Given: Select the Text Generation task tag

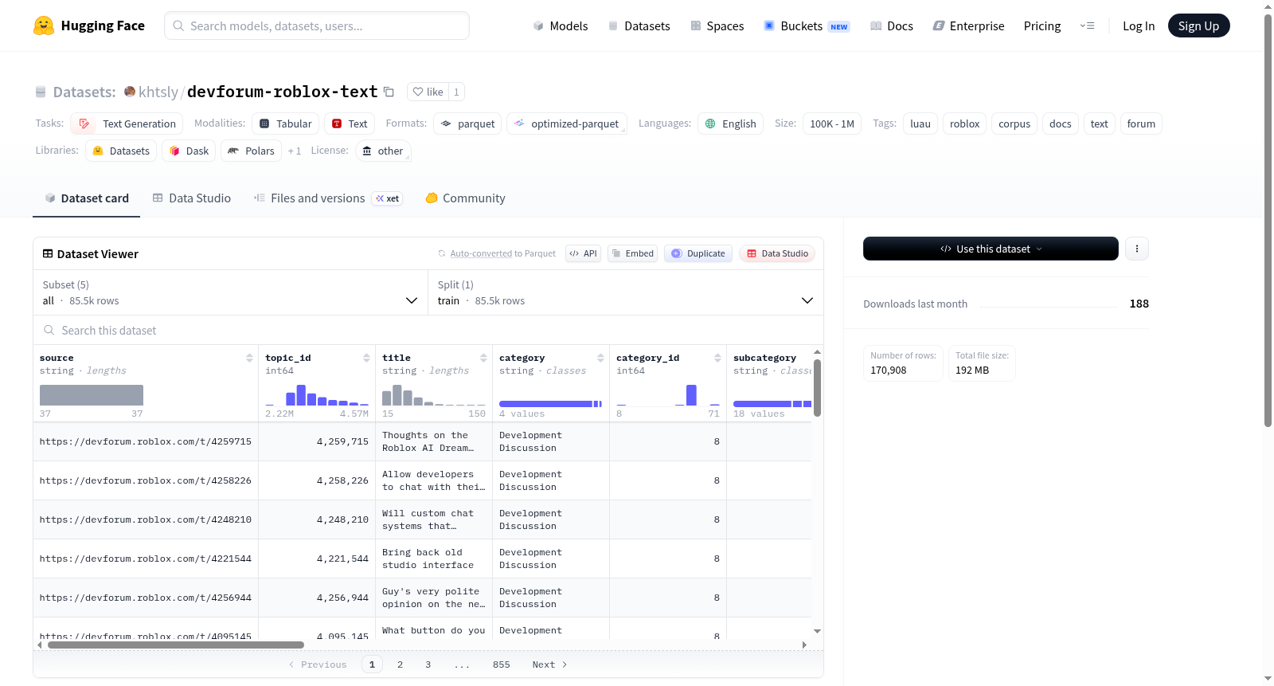Looking at the screenshot, I should (127, 123).
